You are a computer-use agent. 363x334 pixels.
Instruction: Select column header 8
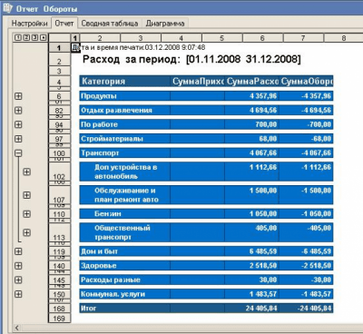344,38
